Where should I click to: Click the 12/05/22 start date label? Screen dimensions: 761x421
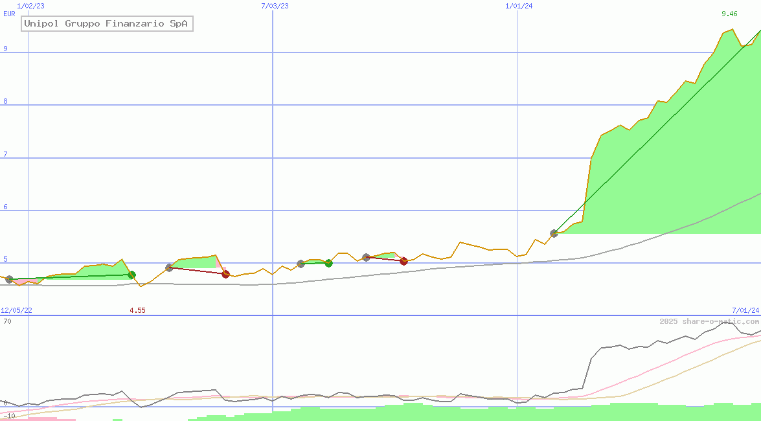[17, 310]
